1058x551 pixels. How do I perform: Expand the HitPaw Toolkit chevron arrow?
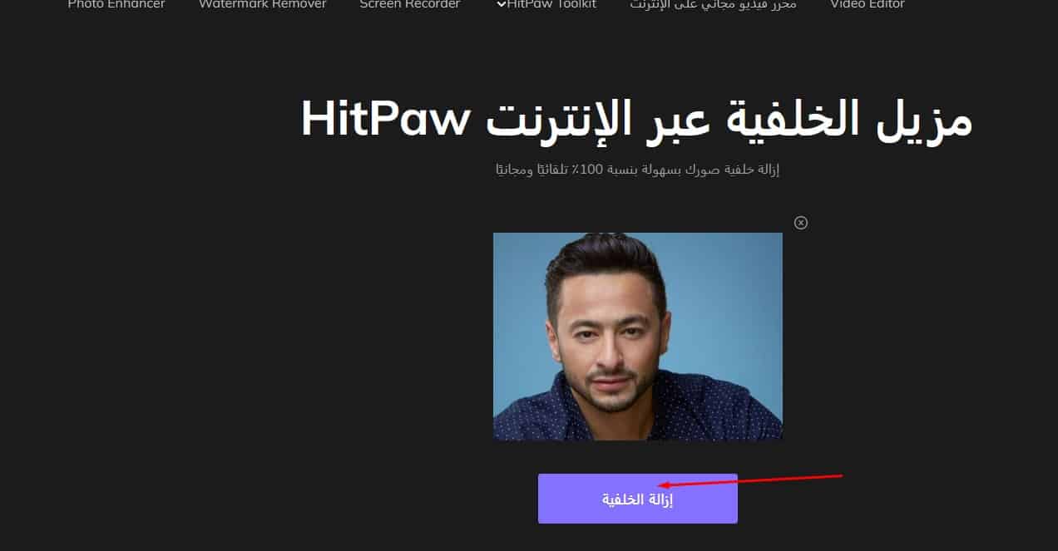[501, 4]
